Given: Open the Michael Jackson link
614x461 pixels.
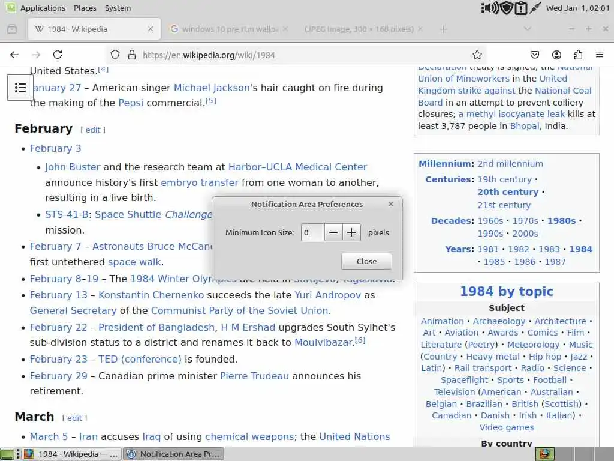Looking at the screenshot, I should click(x=212, y=88).
